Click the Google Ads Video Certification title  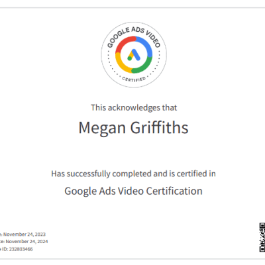tap(133, 191)
